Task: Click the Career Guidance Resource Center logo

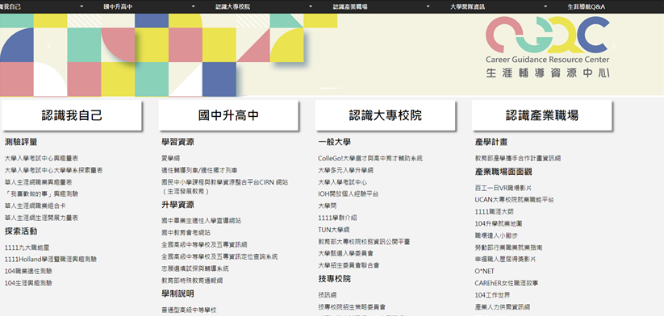Action: 548,47
